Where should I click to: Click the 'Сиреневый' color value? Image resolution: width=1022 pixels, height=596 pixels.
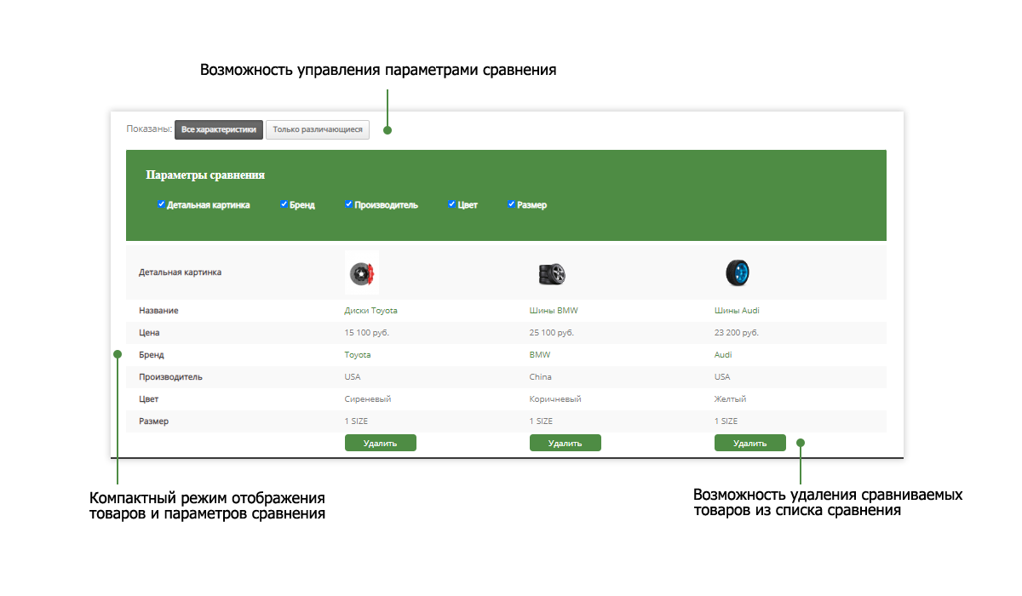tap(368, 399)
